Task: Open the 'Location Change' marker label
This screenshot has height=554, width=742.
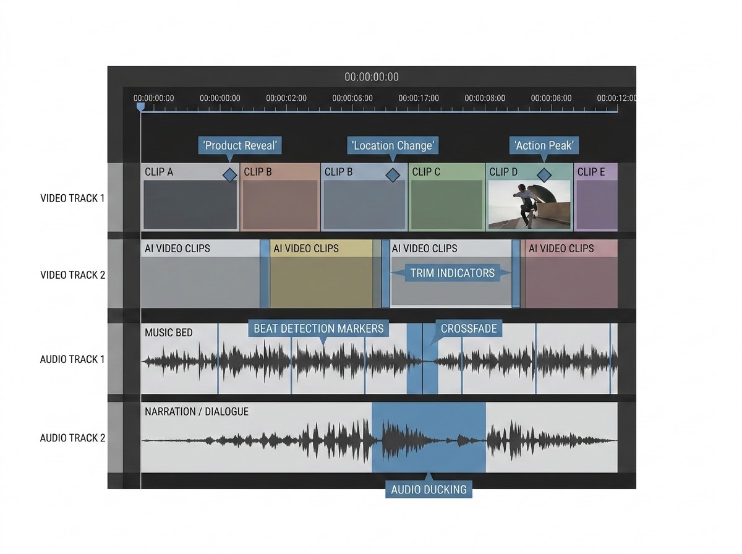Action: point(393,146)
